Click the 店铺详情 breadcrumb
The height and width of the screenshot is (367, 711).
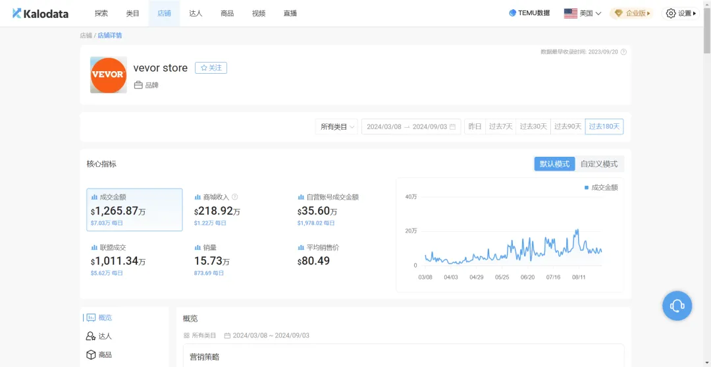point(110,36)
